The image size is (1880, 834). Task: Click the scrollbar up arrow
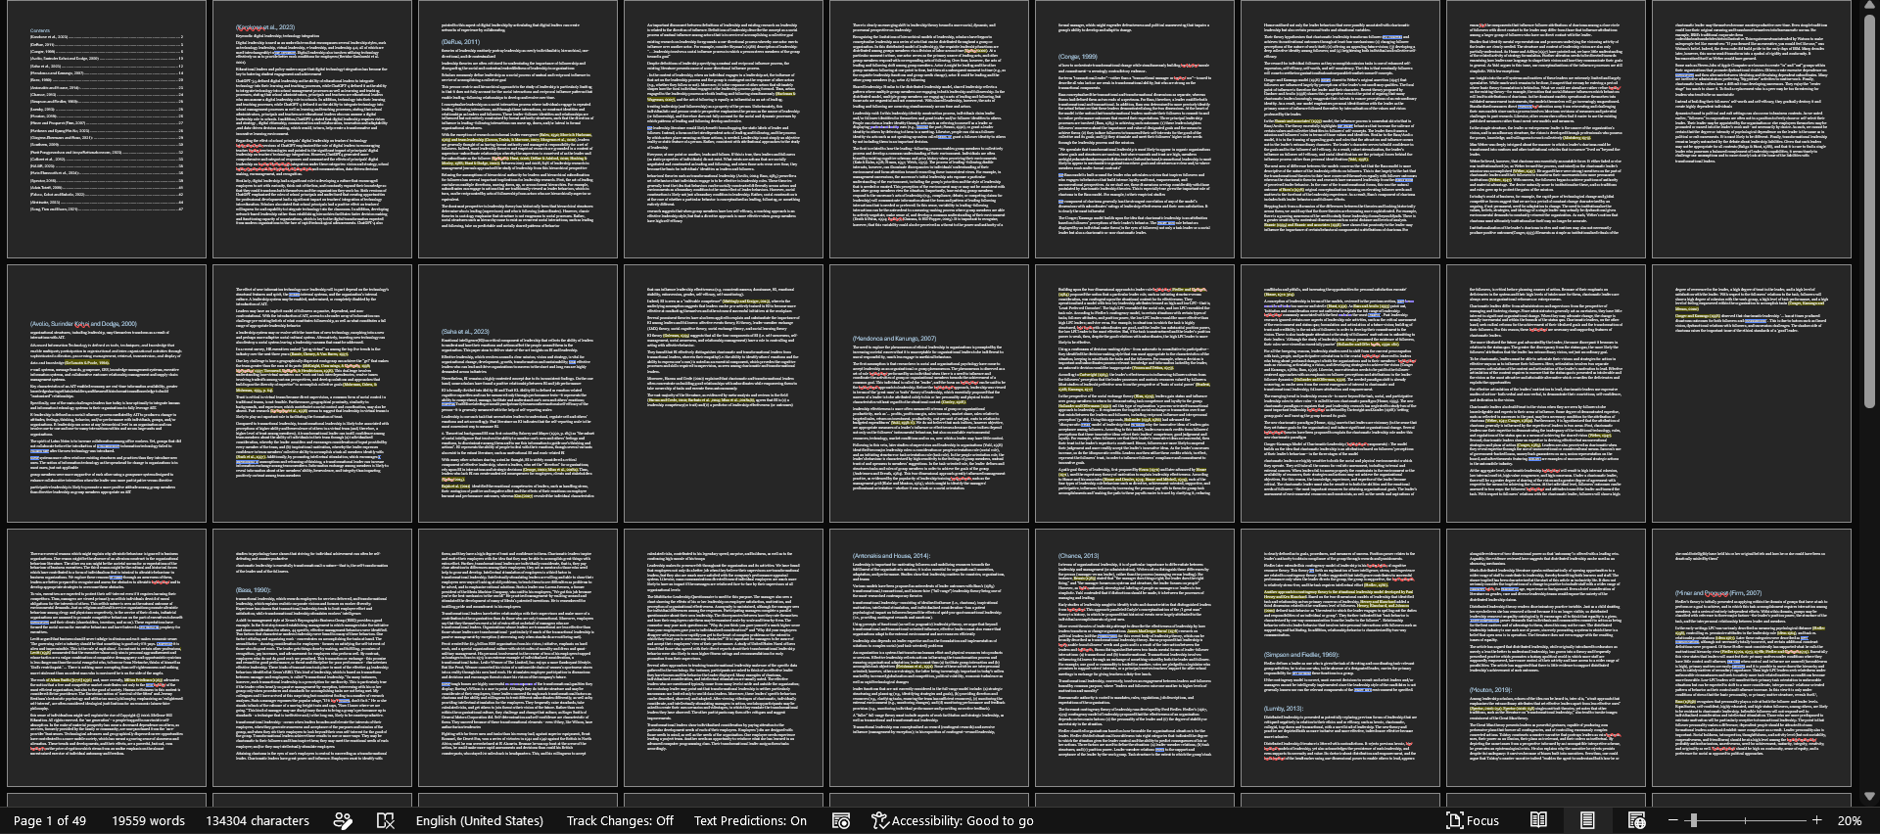click(1870, 7)
